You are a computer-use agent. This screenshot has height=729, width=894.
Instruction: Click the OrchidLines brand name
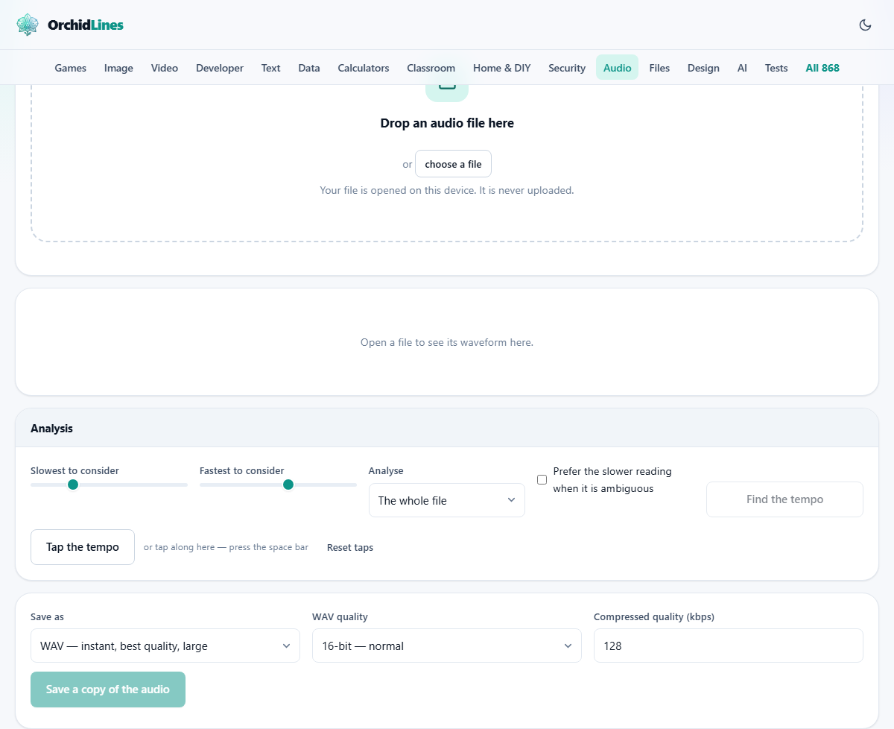[86, 25]
